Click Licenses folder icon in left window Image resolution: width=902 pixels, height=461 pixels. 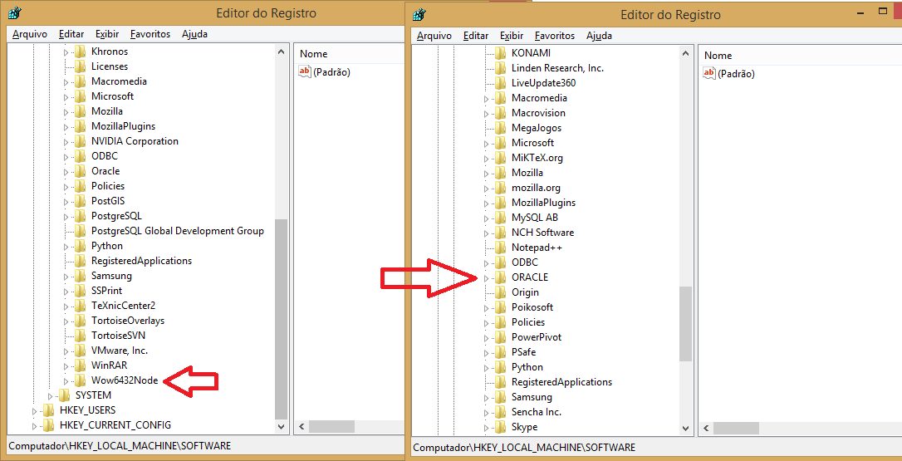click(80, 66)
